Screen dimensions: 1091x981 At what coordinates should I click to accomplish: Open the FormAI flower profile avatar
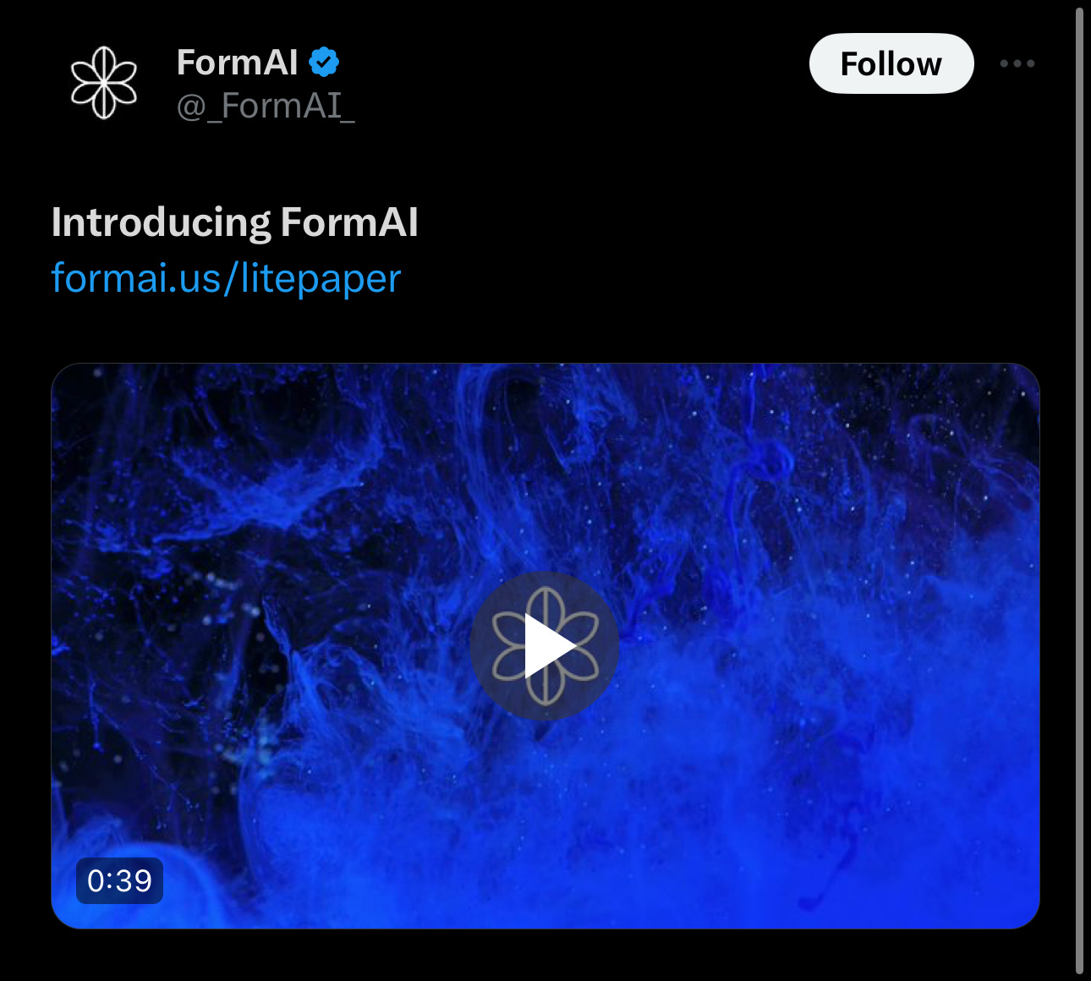tap(103, 82)
